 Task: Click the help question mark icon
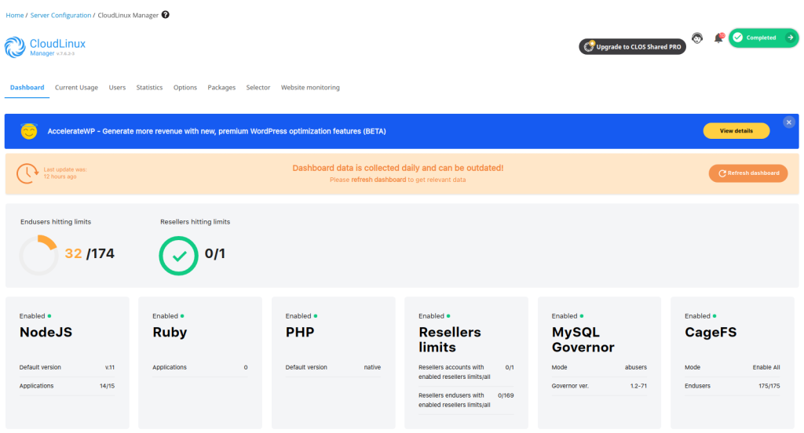pos(165,15)
